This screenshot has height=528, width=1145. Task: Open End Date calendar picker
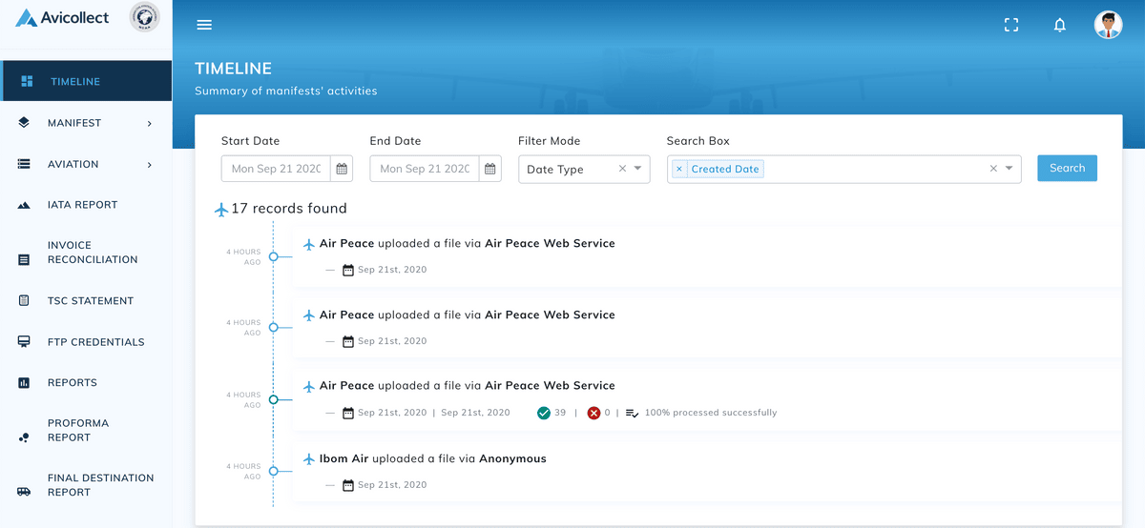coord(490,169)
